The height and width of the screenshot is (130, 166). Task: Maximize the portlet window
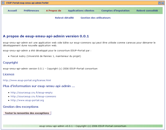tap(160, 3)
